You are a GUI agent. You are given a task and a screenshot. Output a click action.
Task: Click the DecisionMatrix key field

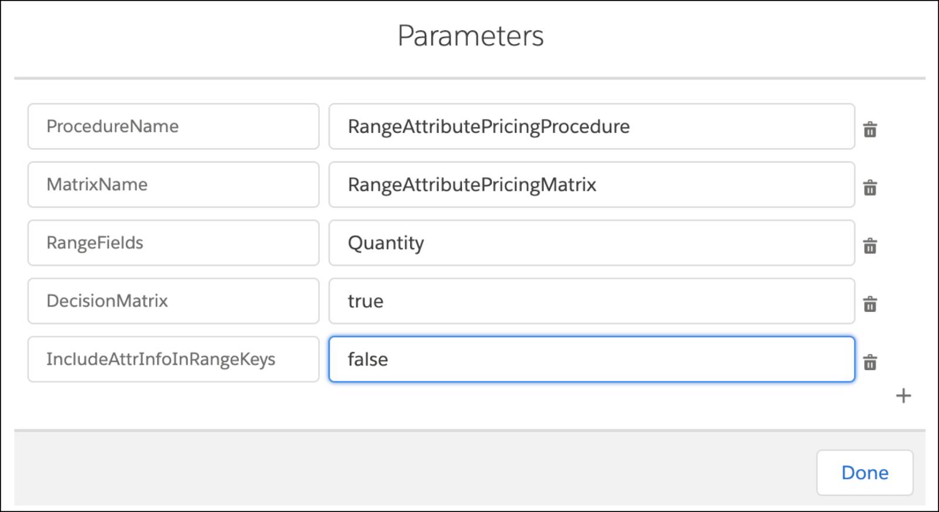[173, 301]
